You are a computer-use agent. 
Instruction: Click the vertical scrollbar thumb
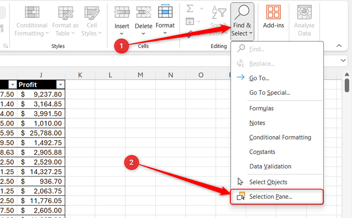347,85
